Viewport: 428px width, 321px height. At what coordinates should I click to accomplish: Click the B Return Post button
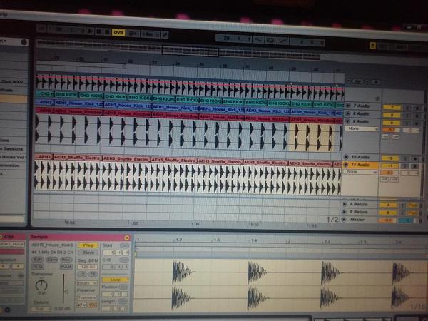click(x=412, y=213)
